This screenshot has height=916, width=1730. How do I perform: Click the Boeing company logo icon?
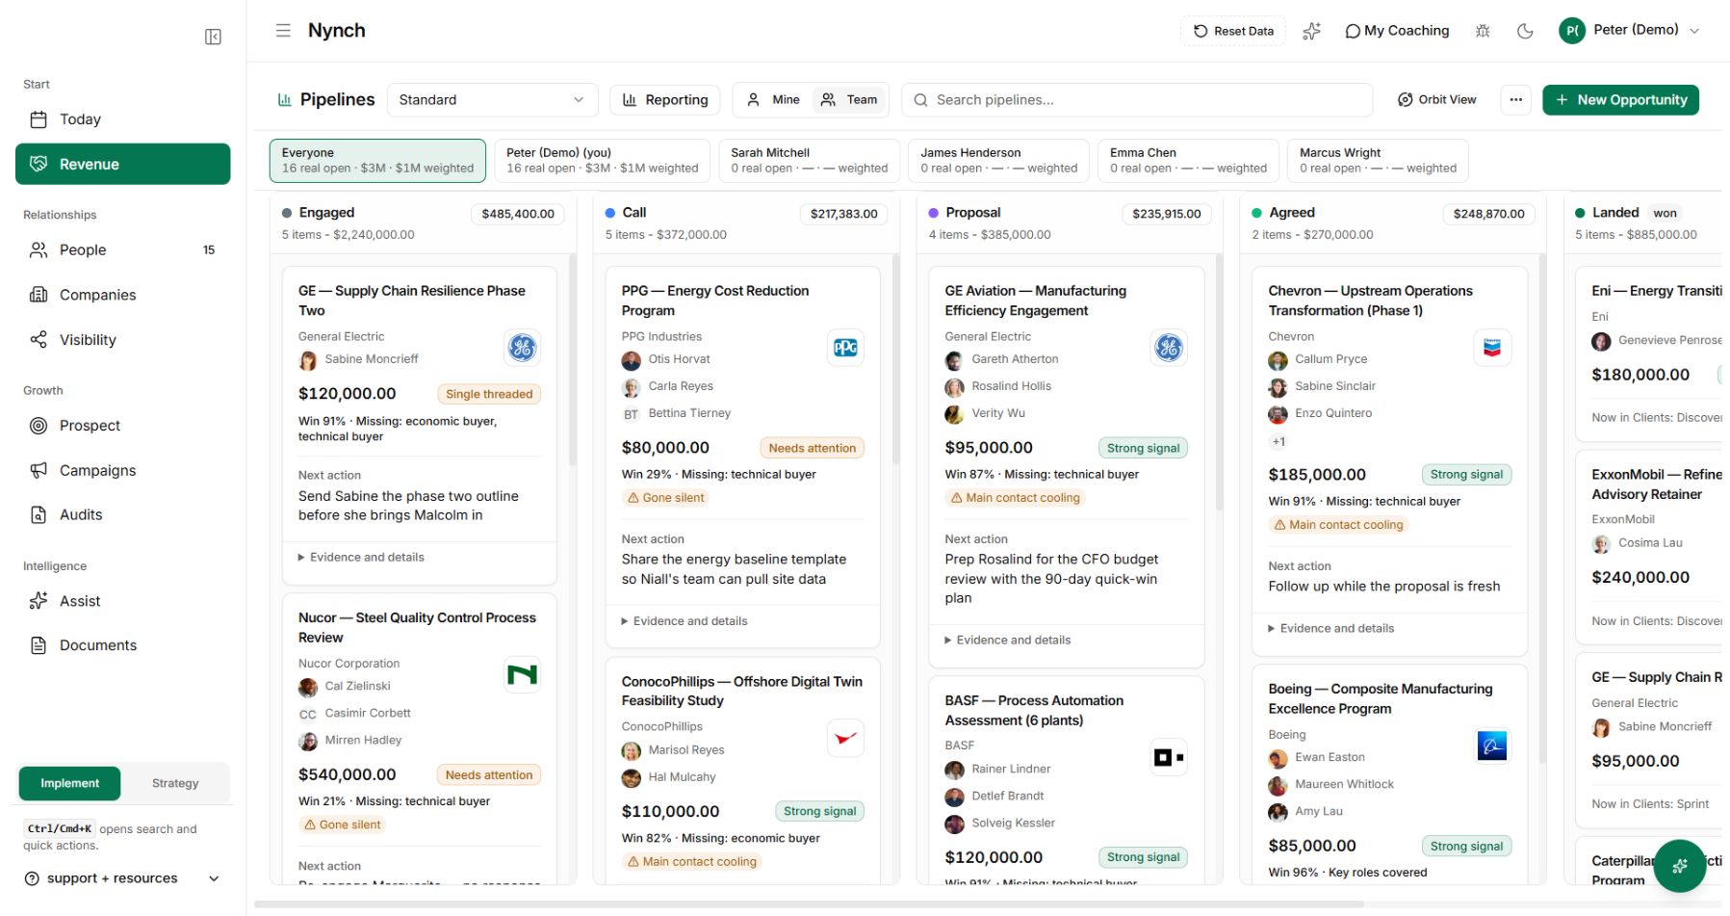(1492, 746)
